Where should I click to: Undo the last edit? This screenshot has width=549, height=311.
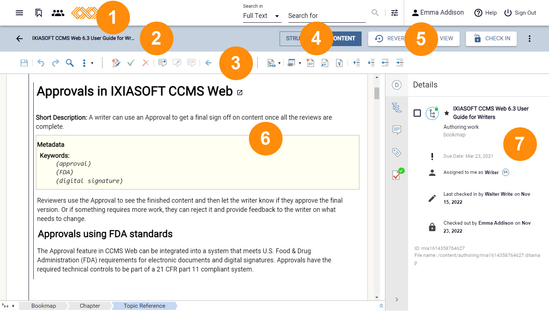point(41,63)
